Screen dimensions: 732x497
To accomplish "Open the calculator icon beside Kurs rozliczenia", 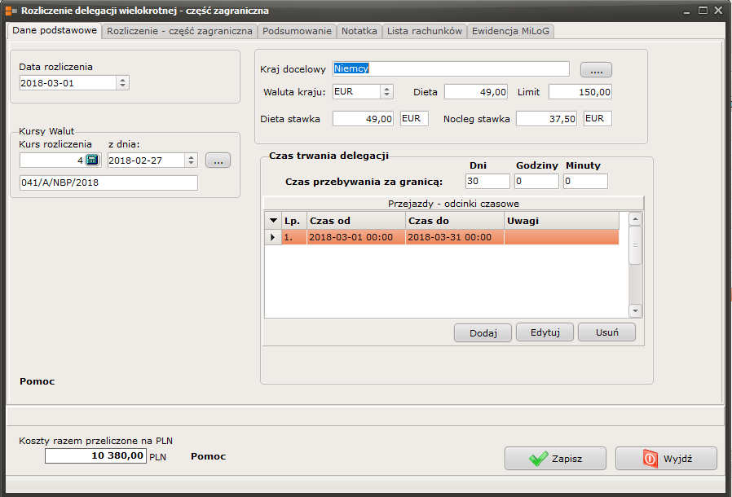I will point(92,160).
